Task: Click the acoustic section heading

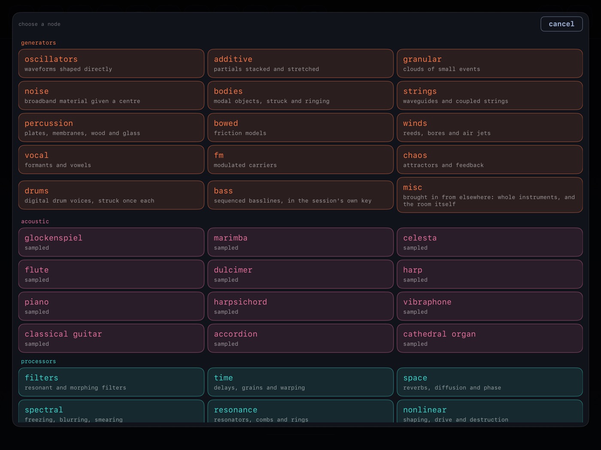Action: (35, 222)
